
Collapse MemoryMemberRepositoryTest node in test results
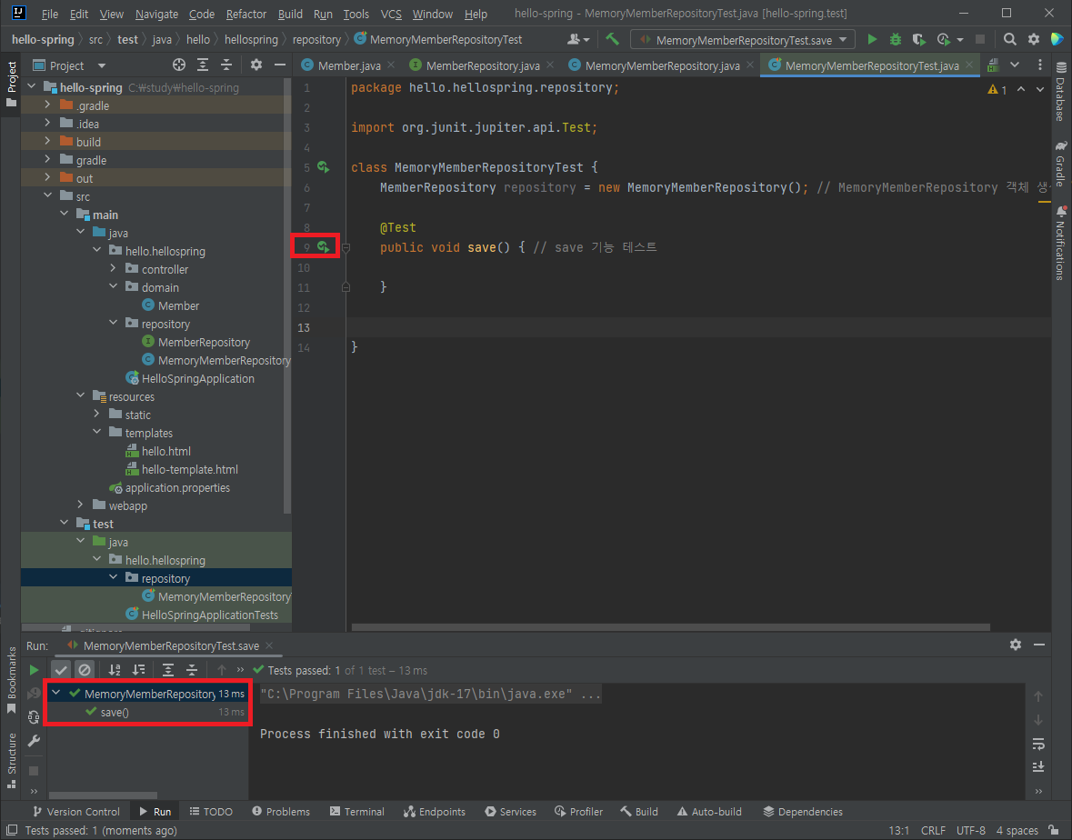56,693
